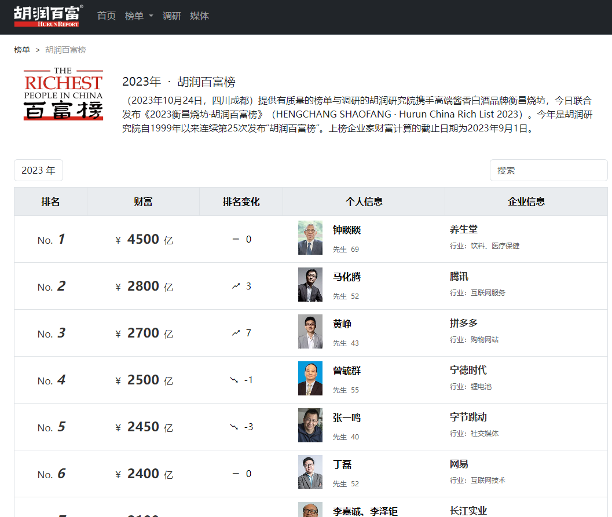This screenshot has width=612, height=517.
Task: Click the 个人信息 column header
Action: (x=364, y=201)
